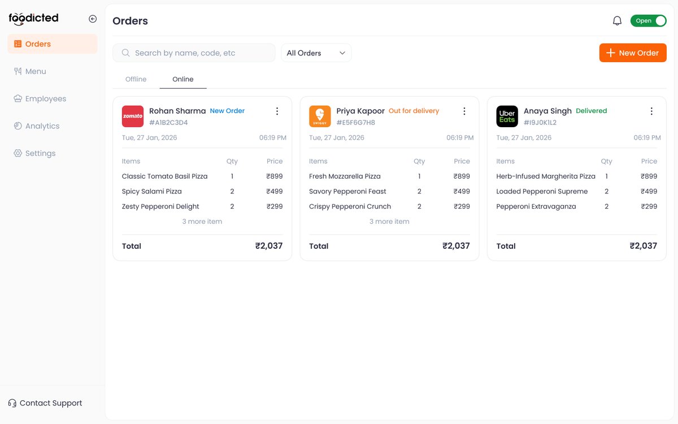
Task: Click the Contact Support headset icon
Action: (12, 403)
